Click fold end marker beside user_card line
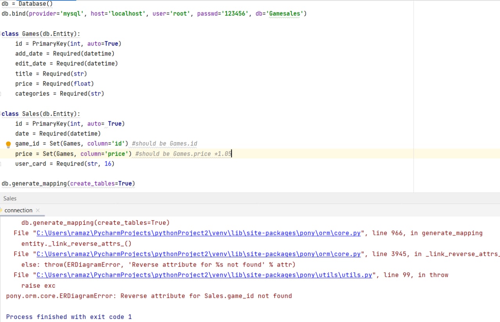The width and height of the screenshot is (500, 322). 1,164
